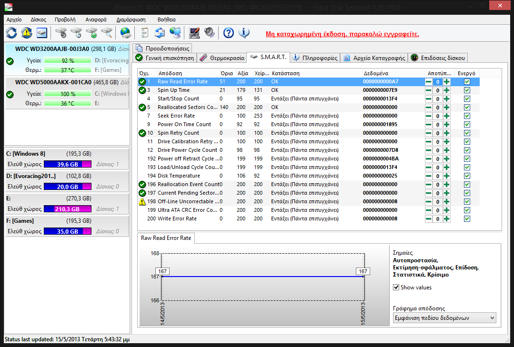The height and width of the screenshot is (347, 514).
Task: Click the green health icon of WDC WD5000AAKX
Action: click(x=10, y=95)
